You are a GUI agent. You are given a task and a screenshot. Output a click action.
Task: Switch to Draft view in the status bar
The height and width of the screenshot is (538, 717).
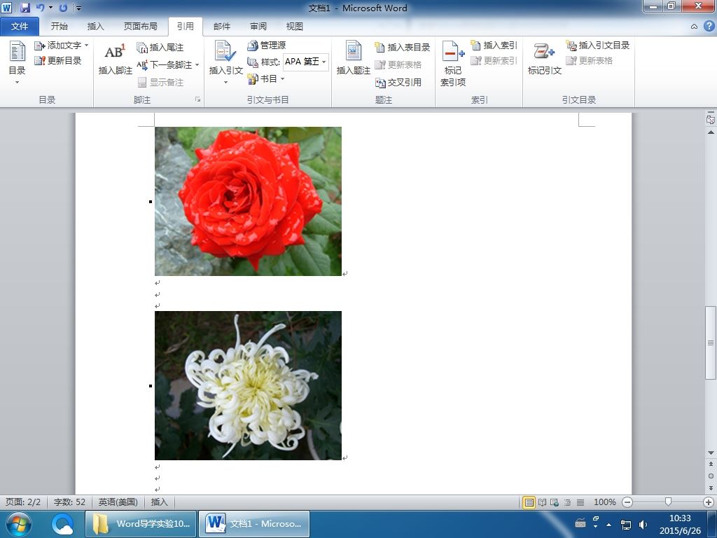pyautogui.click(x=580, y=502)
